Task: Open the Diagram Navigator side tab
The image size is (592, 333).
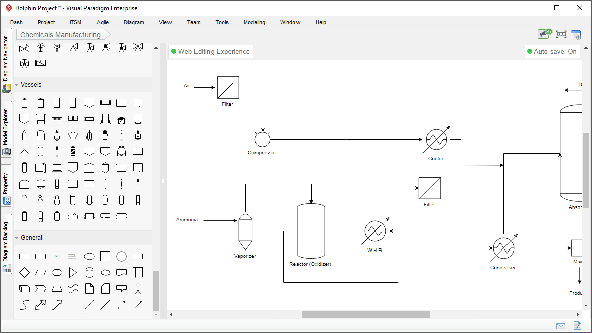Action: point(6,61)
